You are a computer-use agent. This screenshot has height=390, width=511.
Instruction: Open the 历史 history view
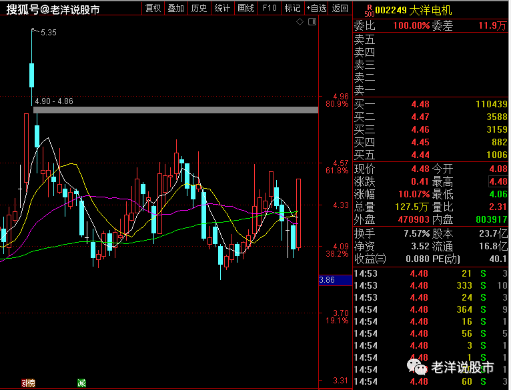coord(199,8)
